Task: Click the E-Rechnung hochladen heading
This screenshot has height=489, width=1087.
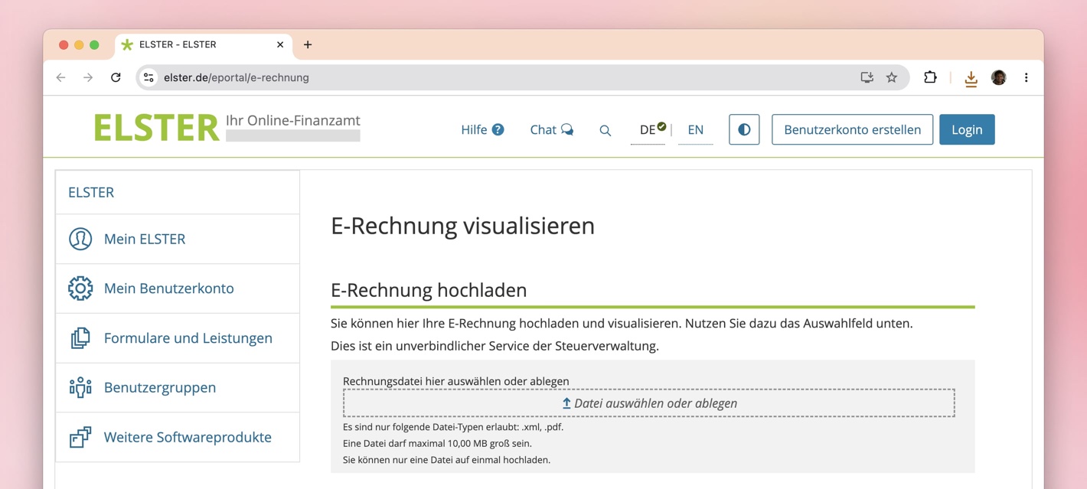Action: point(429,290)
